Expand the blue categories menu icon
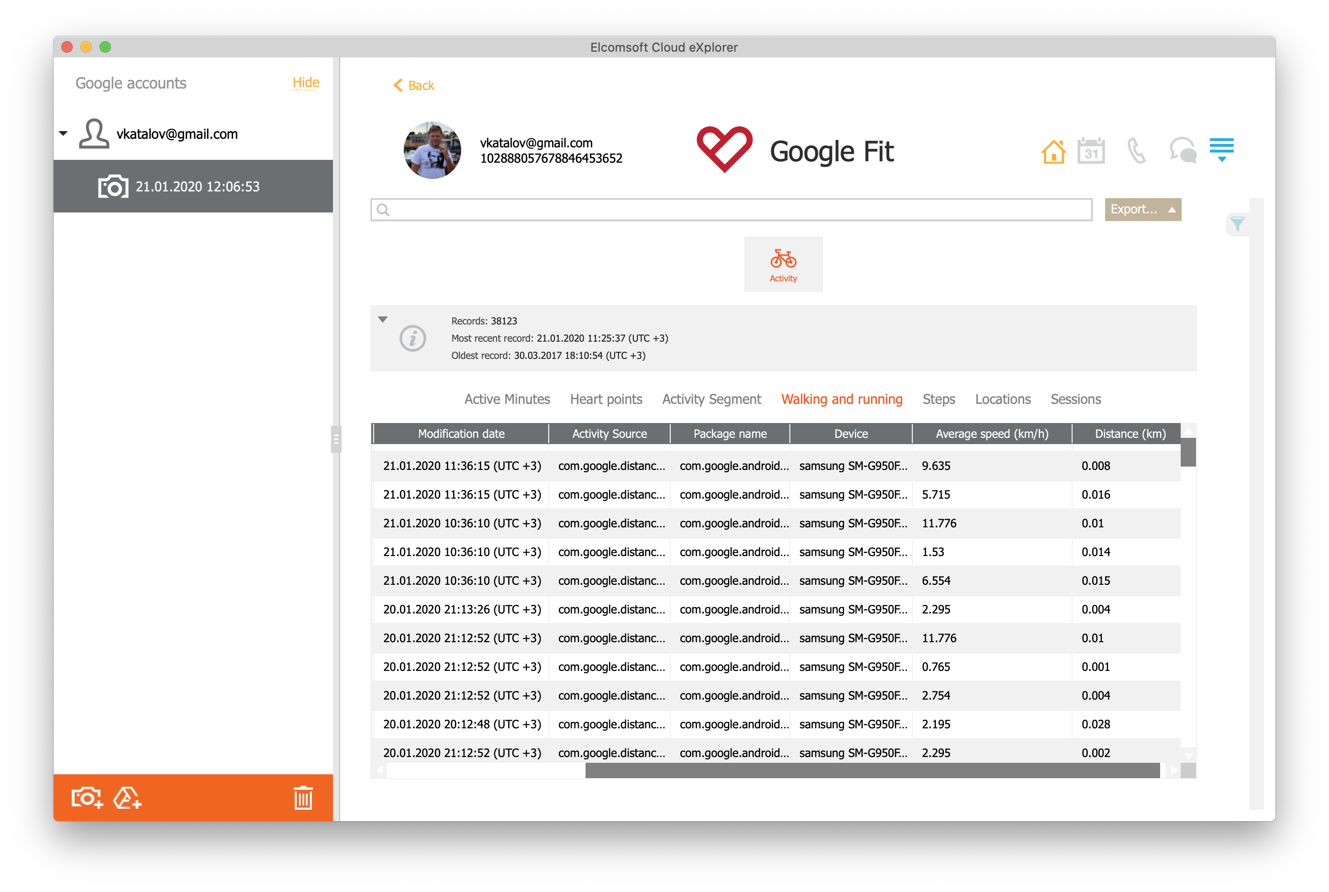 1221,150
